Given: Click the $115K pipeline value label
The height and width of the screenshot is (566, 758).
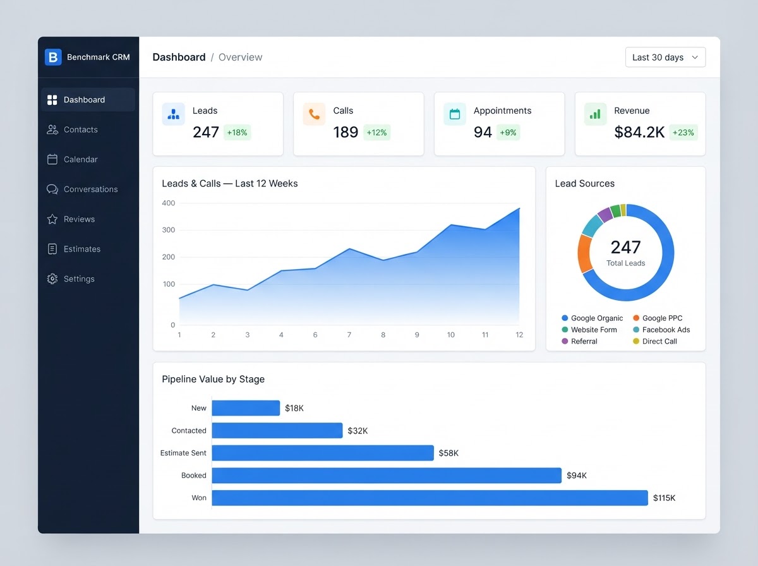Looking at the screenshot, I should [x=665, y=498].
